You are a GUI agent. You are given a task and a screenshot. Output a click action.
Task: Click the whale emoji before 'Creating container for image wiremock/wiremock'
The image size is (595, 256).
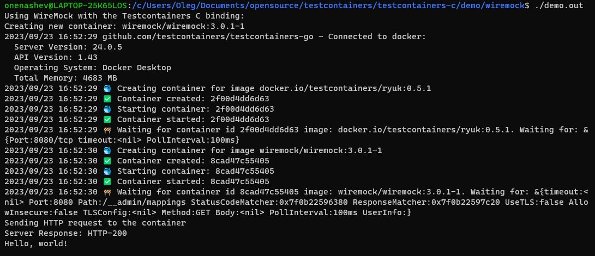(107, 150)
